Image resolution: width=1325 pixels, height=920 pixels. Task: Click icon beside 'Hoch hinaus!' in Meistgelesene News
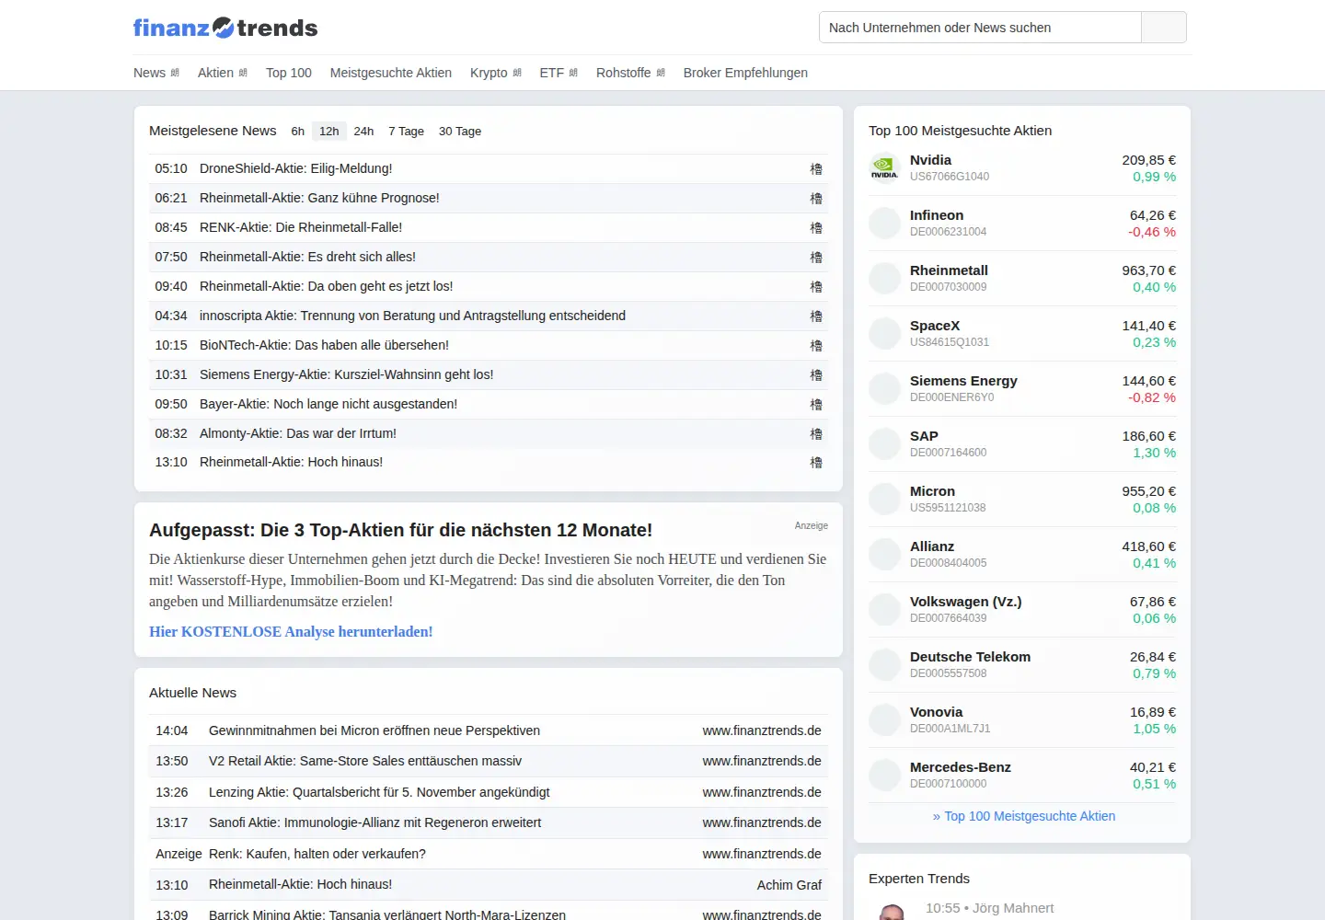coord(815,462)
